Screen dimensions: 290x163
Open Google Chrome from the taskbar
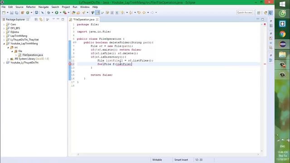(282, 34)
